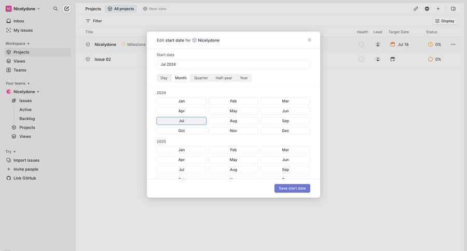The width and height of the screenshot is (467, 251).
Task: Click the copy link icon in header
Action: pos(416,9)
